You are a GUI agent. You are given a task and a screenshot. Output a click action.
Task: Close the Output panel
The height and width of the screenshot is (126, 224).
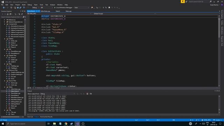219,91
